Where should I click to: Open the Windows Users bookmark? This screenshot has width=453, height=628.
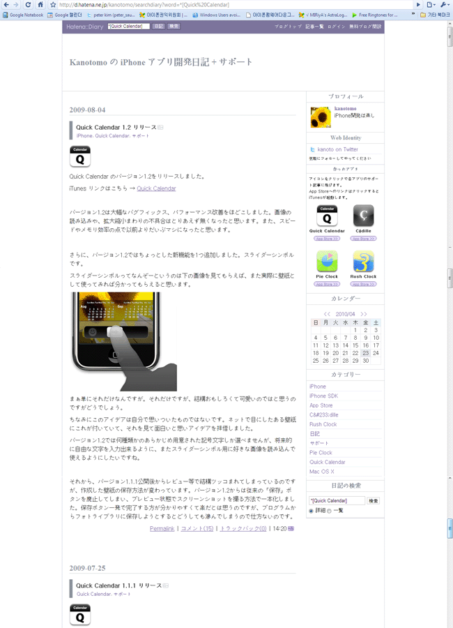[x=217, y=15]
